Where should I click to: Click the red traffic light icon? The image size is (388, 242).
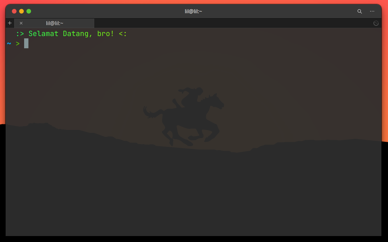tap(14, 11)
